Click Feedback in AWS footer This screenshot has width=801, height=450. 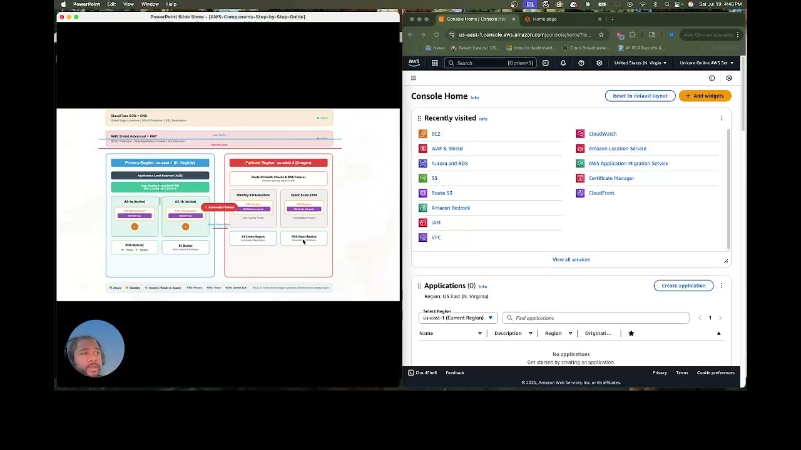point(455,372)
